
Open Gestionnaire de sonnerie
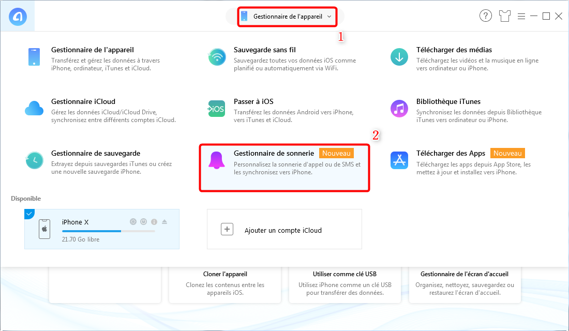274,153
